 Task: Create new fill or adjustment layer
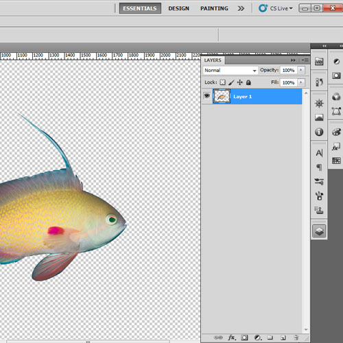click(x=258, y=338)
